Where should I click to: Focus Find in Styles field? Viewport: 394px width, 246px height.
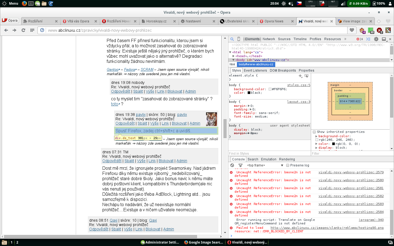tap(269, 154)
